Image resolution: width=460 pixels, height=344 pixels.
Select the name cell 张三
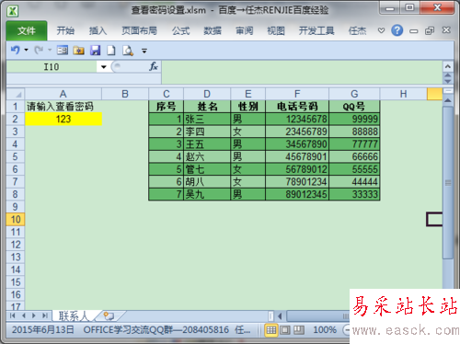pyautogui.click(x=207, y=119)
